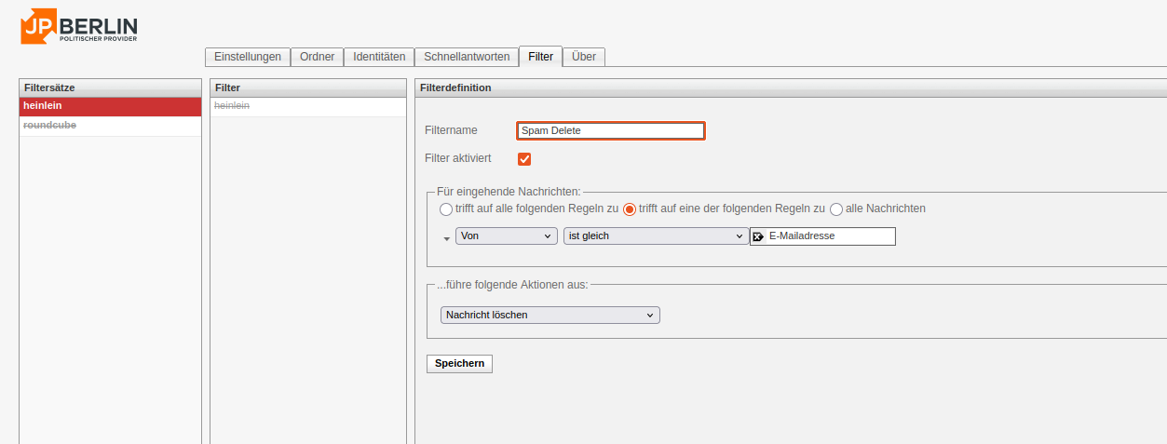Open the 'Nachricht löschen' action dropdown
The height and width of the screenshot is (444, 1167).
tap(550, 316)
